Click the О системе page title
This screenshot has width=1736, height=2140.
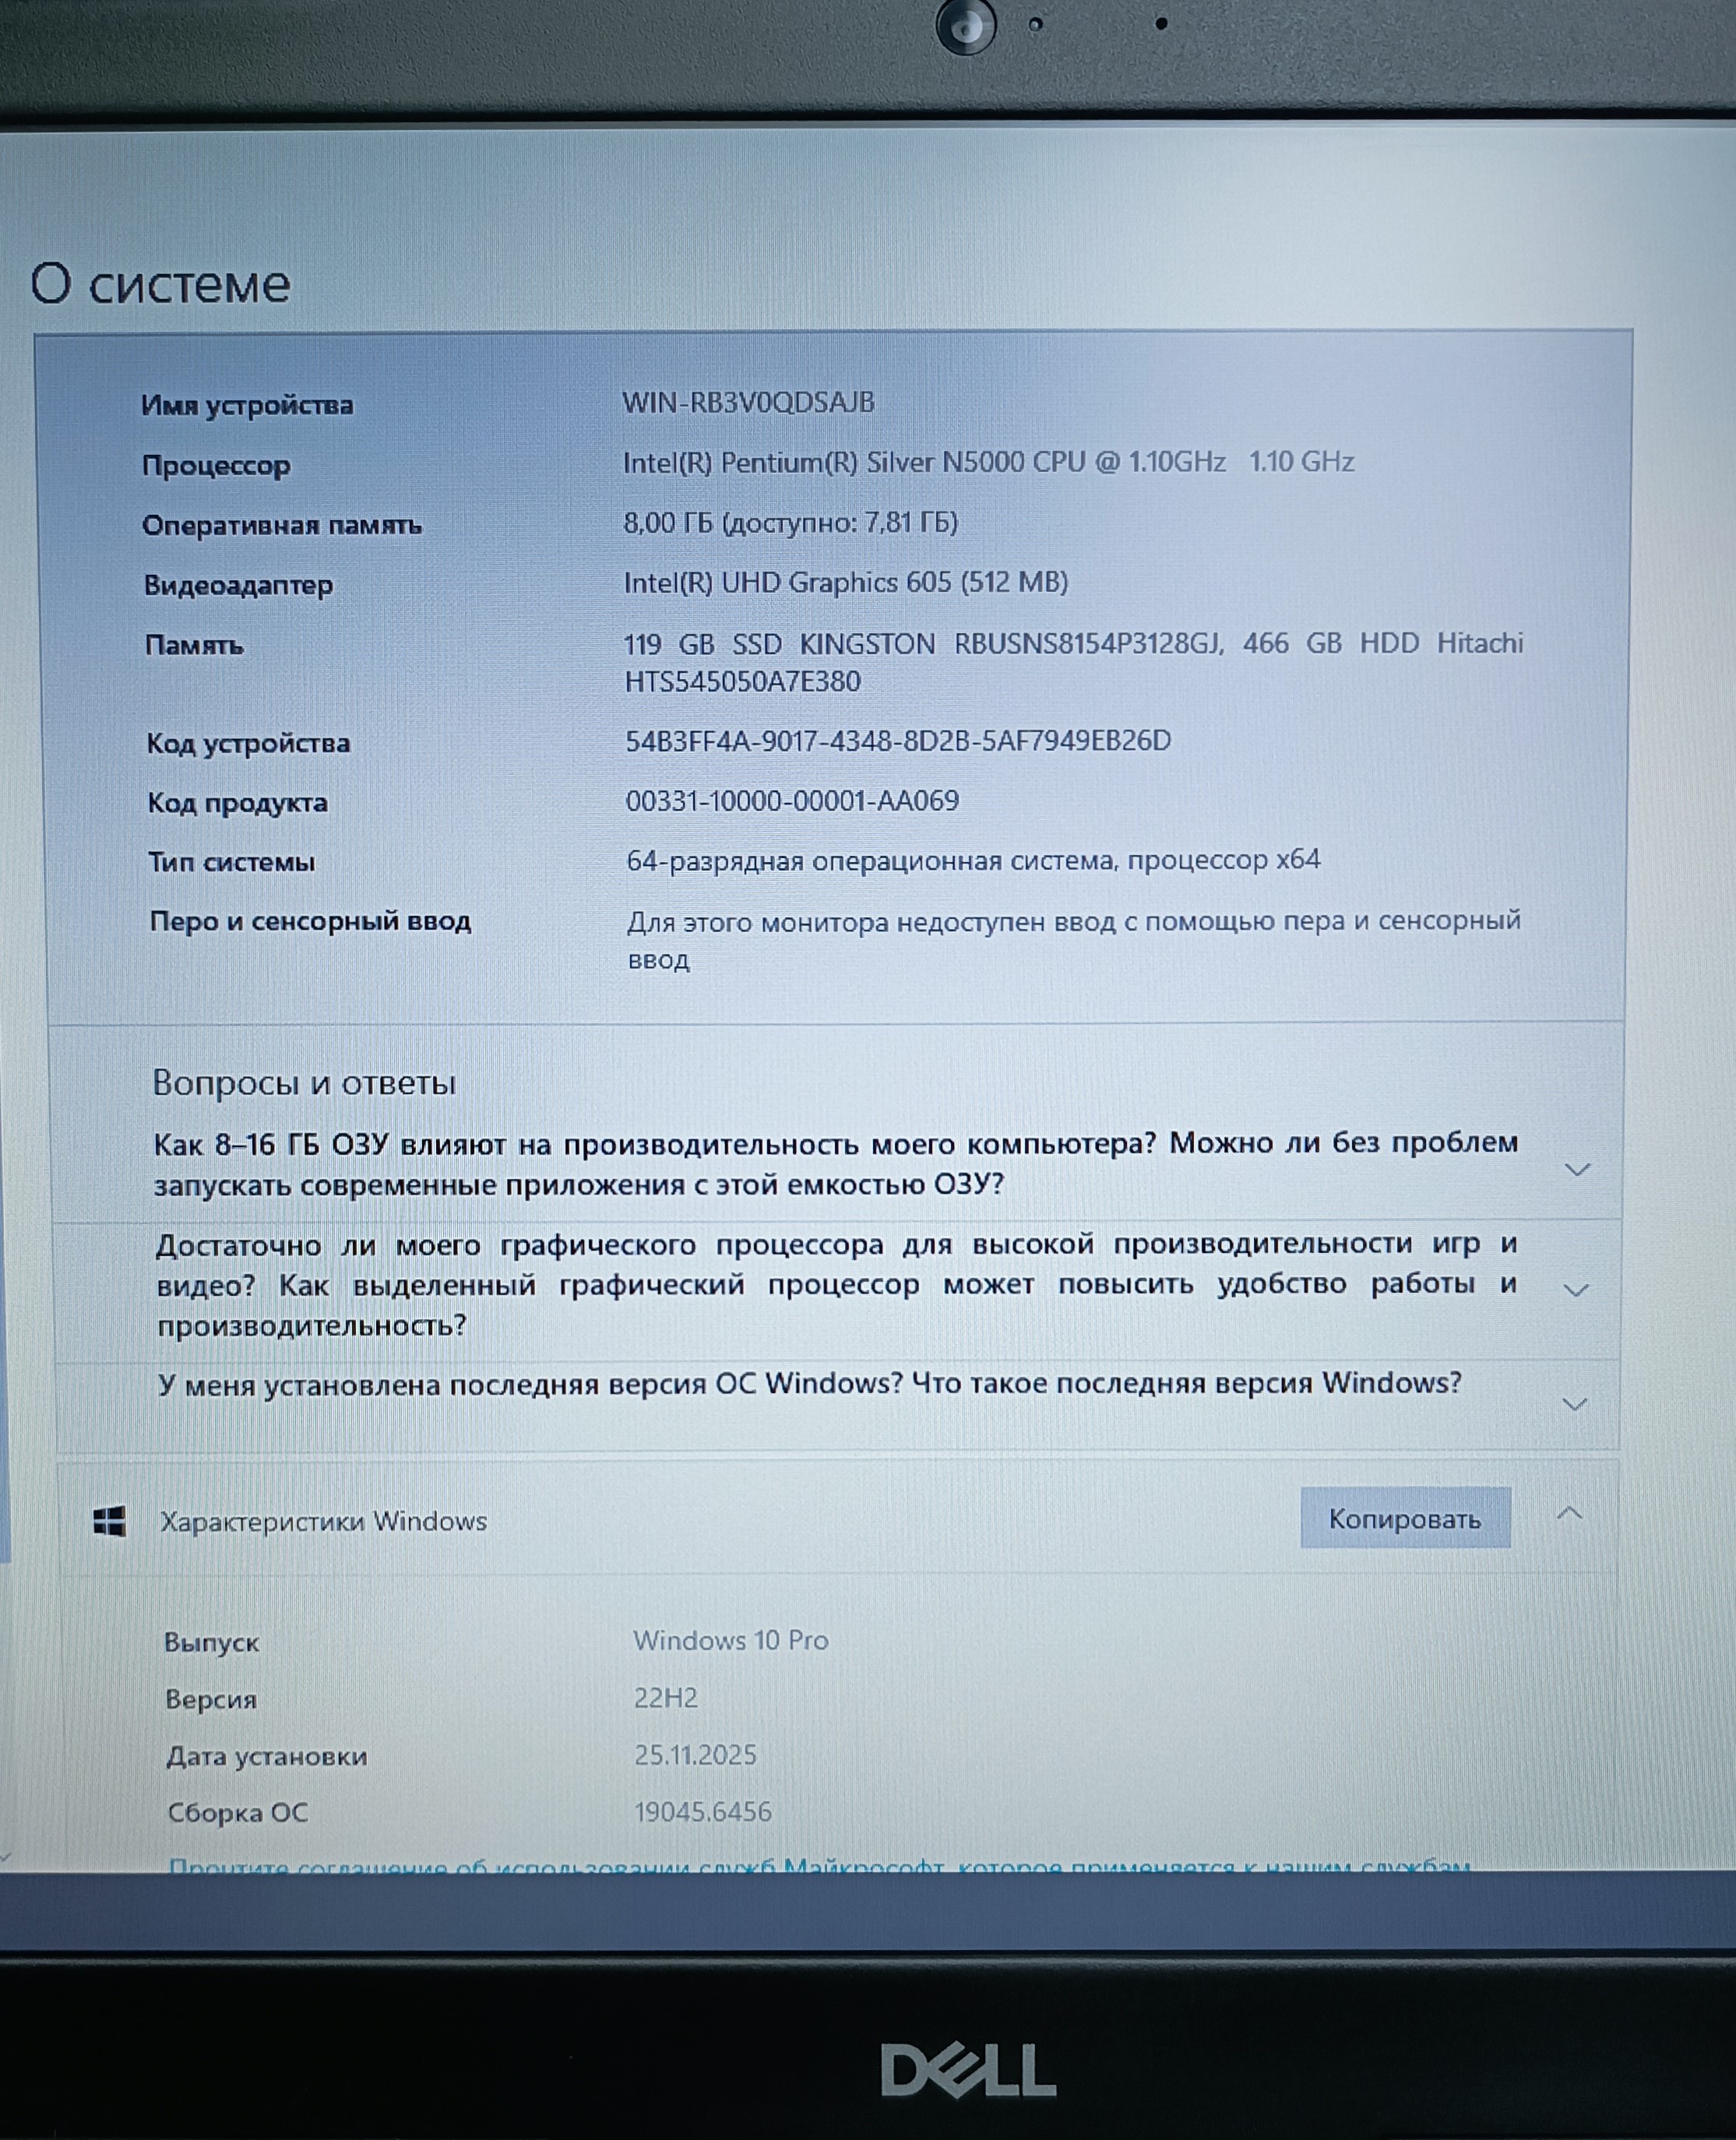click(x=160, y=284)
